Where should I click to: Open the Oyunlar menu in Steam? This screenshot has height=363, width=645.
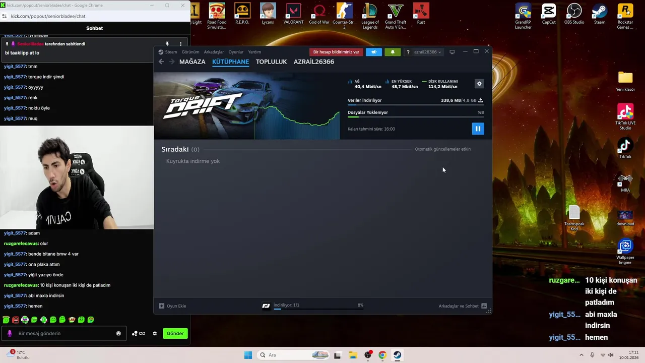(x=236, y=52)
